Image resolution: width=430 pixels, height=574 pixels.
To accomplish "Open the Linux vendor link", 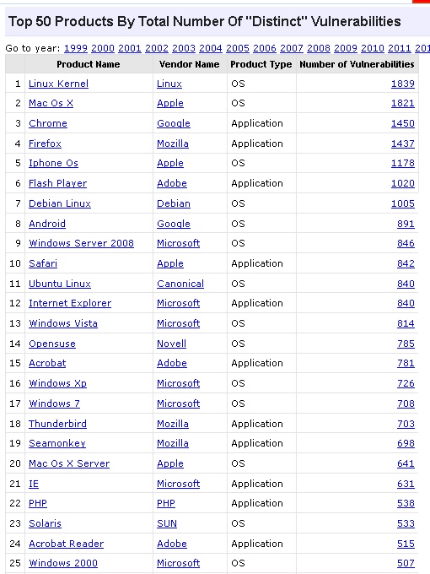I will pos(169,84).
